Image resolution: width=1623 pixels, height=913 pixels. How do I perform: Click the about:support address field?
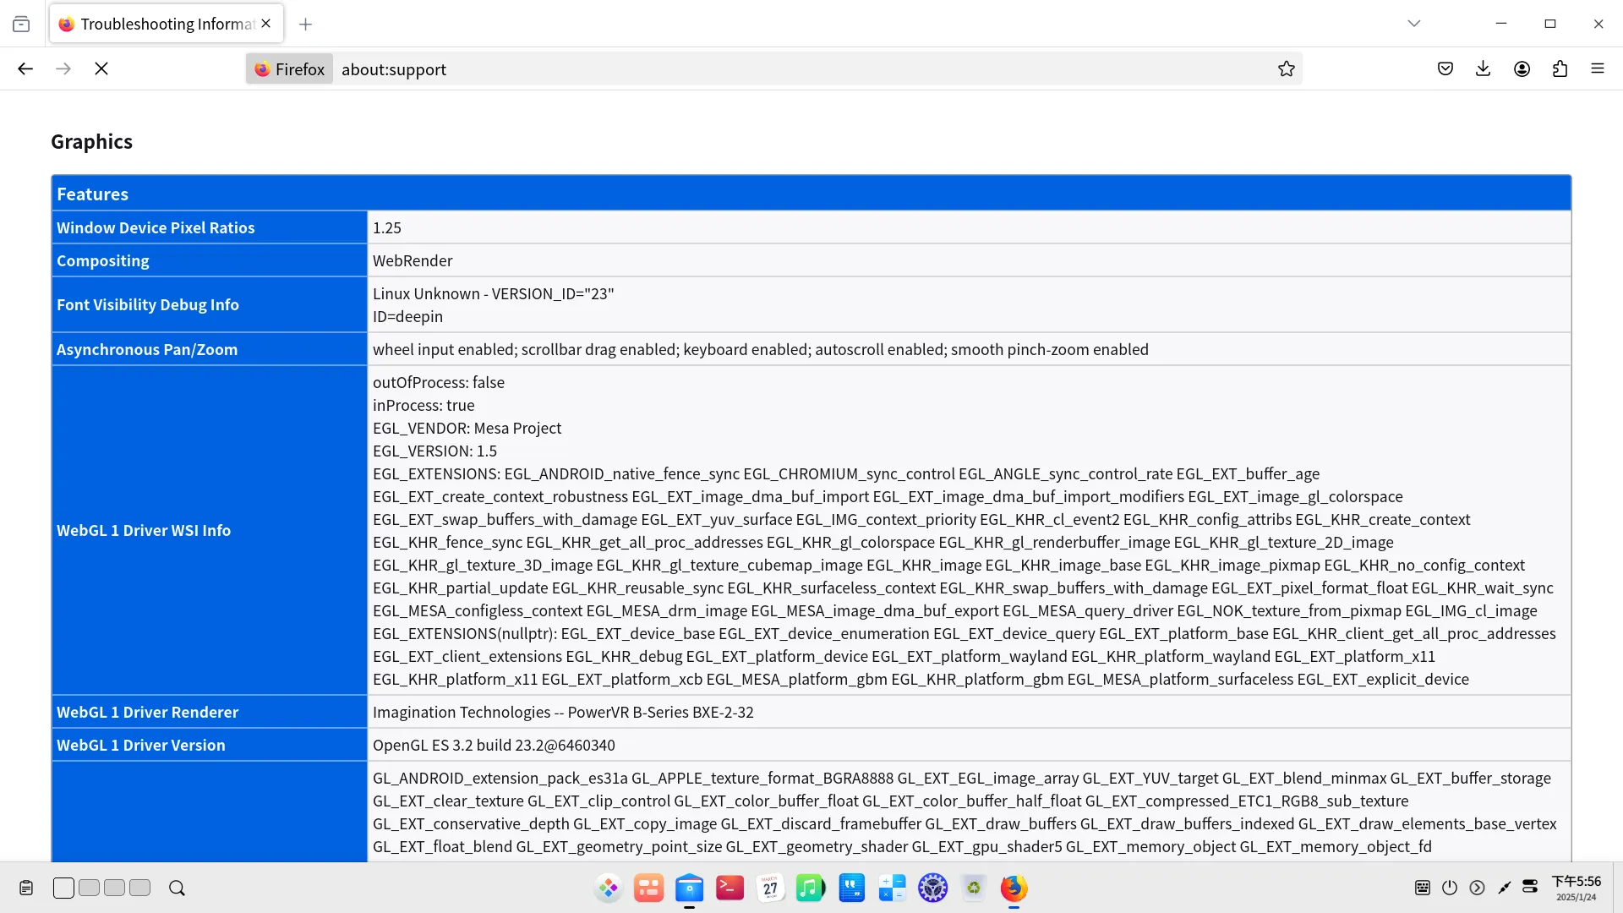click(761, 69)
